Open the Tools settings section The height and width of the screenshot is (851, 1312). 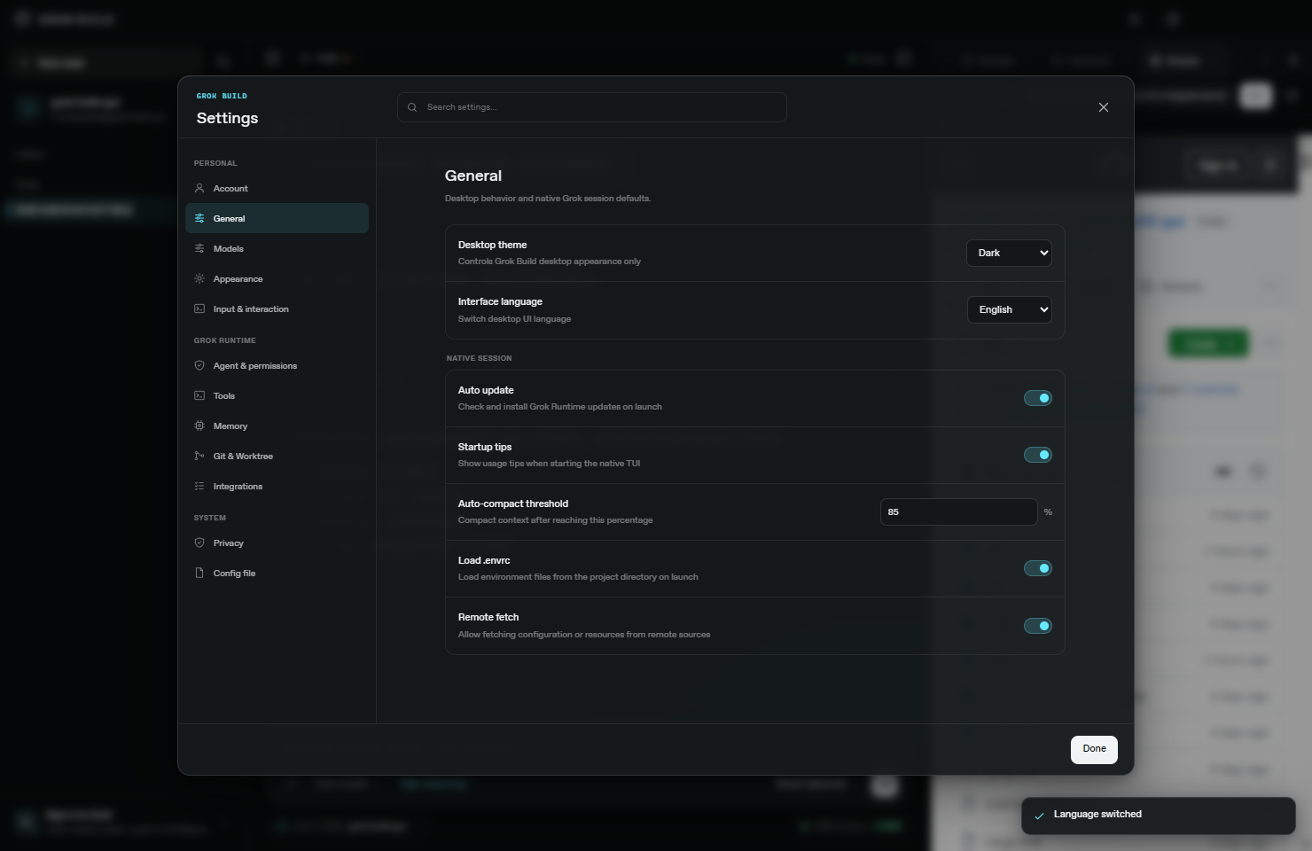[277, 395]
